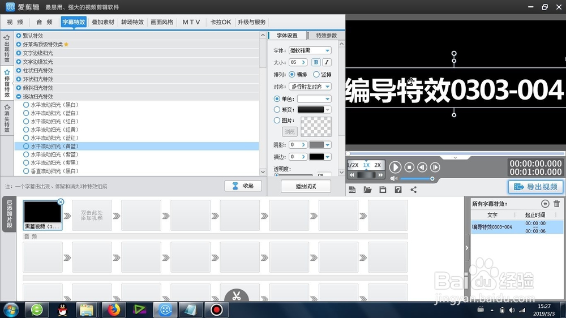Increase font size with stepper arrow
Viewport: 566px width, 318px height.
(303, 62)
